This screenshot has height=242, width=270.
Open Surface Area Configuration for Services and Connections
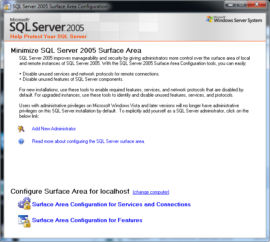pos(111,204)
